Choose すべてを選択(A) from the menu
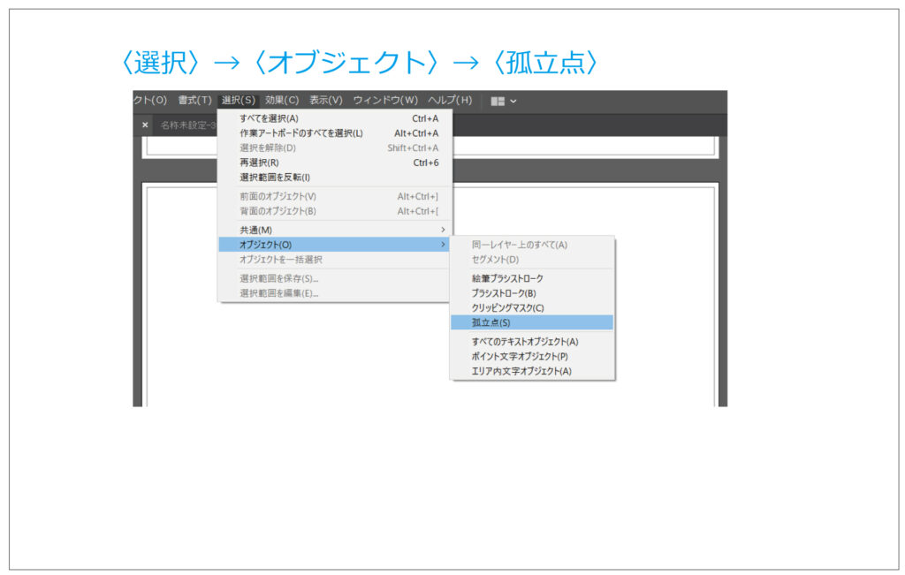Viewport: 905px width, 575px height. (335, 118)
